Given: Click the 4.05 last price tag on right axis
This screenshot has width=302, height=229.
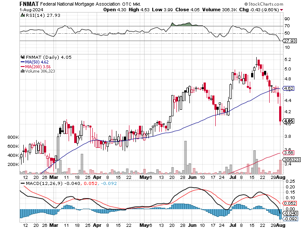Looking at the screenshot, I should [289, 121].
